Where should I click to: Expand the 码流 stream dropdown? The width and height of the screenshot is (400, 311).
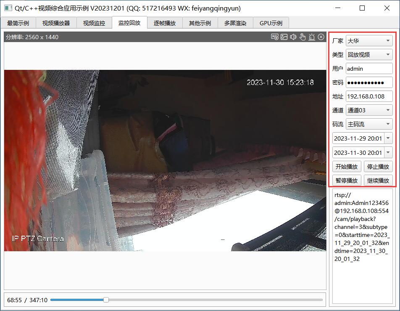tap(369, 124)
